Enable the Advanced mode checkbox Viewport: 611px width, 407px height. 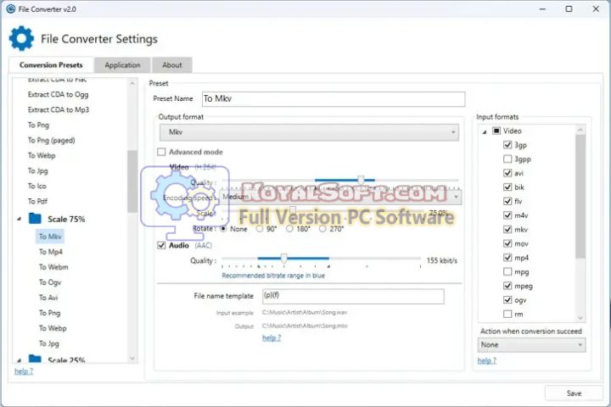pos(161,152)
